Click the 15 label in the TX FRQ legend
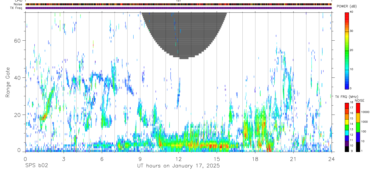Viewport: 373px width, 172px height. (x=351, y=119)
